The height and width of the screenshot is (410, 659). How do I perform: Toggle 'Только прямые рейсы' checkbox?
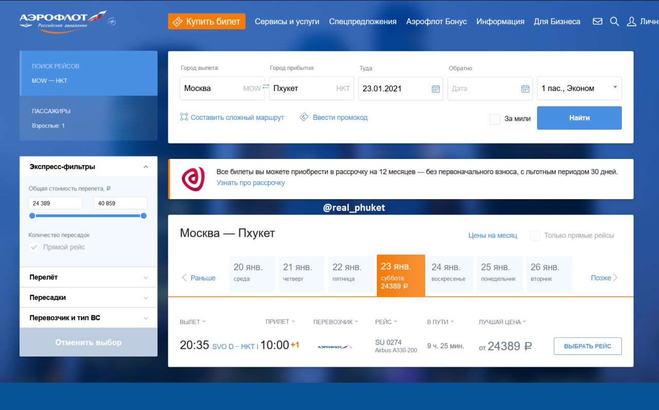[535, 236]
